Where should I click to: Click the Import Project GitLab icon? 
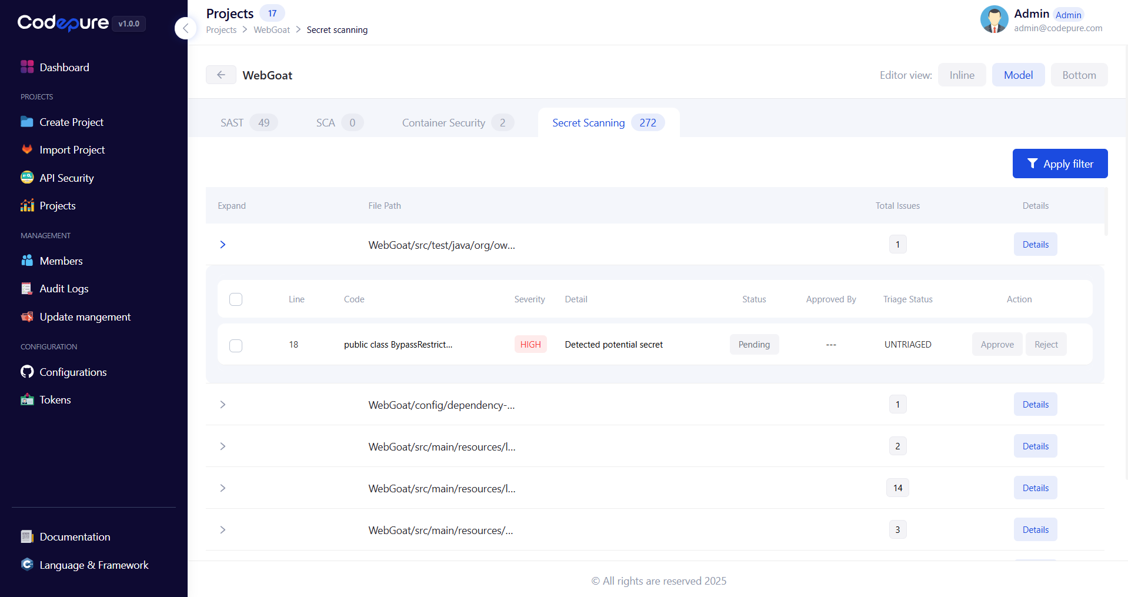[27, 149]
